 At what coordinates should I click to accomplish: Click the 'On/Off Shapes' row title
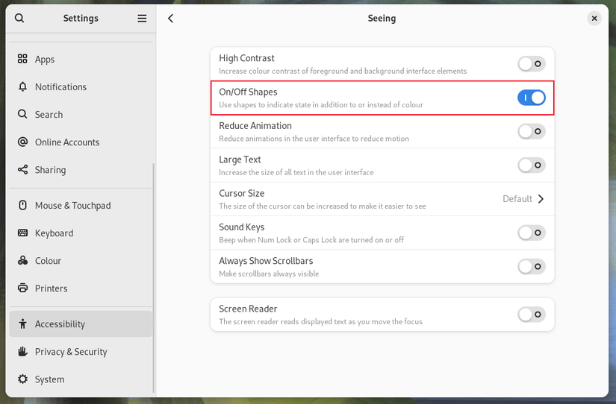[x=248, y=92]
